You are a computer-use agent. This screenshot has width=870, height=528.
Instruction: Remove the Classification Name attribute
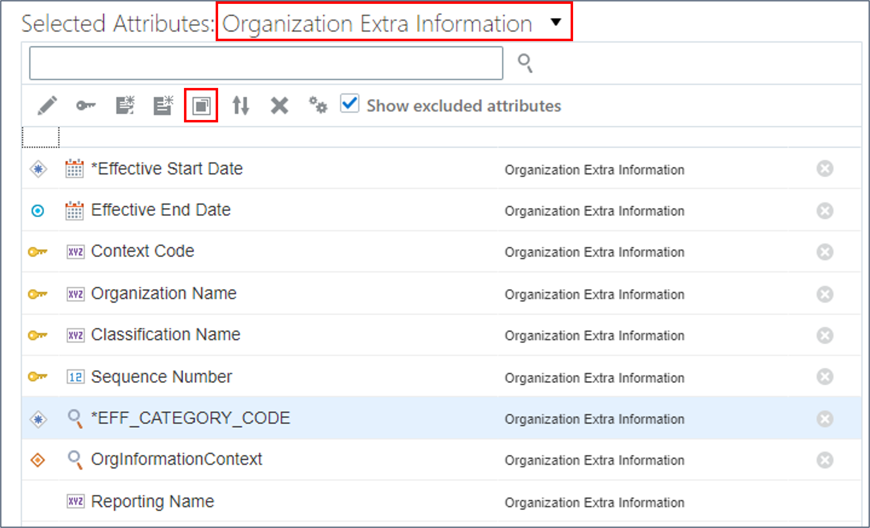tap(826, 335)
